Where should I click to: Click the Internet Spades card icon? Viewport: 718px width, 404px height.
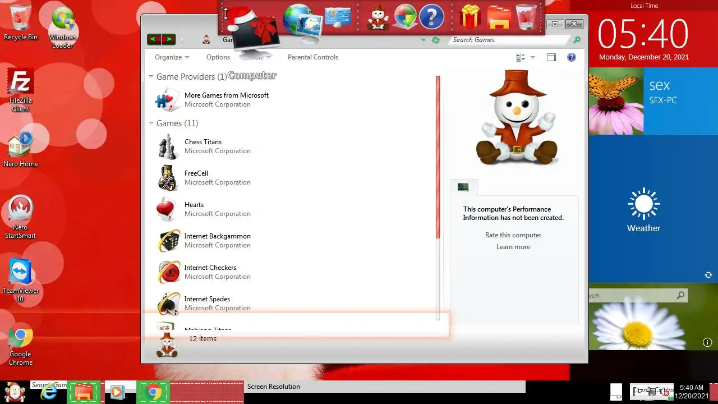168,304
